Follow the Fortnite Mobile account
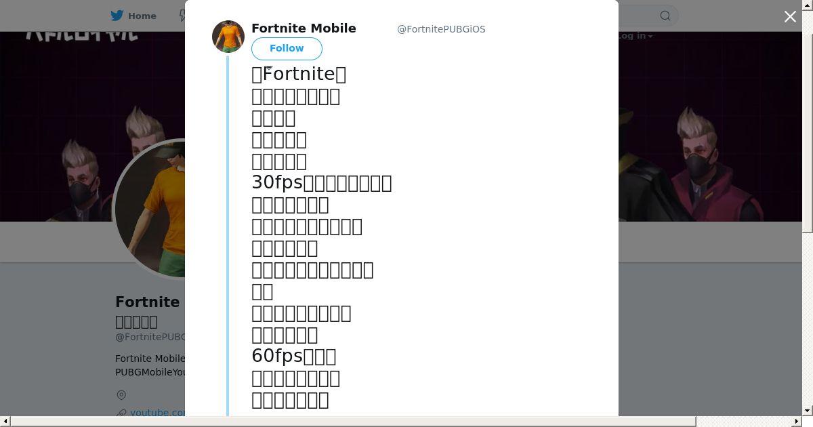The height and width of the screenshot is (427, 813). (x=287, y=49)
